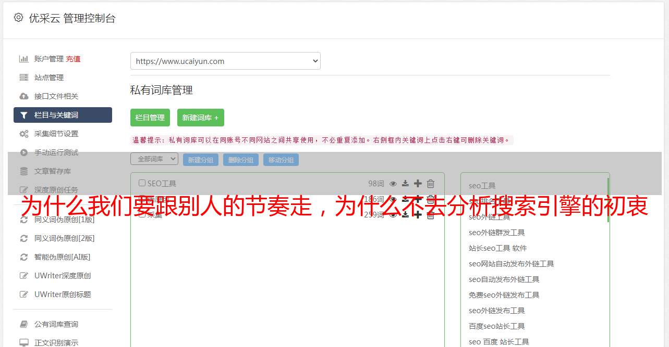Open 深度原创任务 in the sidebar

point(56,190)
